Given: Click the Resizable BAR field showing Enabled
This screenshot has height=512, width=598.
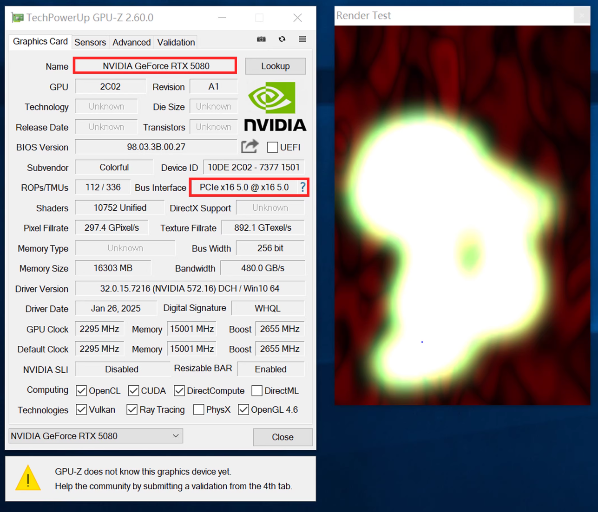Looking at the screenshot, I should point(271,369).
